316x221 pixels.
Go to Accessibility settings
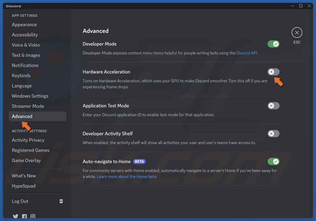pos(38,35)
